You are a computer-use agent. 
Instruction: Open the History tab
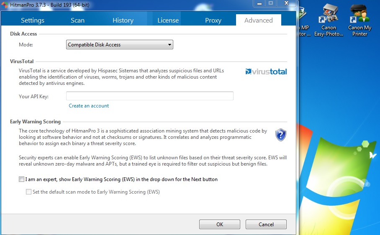coord(123,20)
